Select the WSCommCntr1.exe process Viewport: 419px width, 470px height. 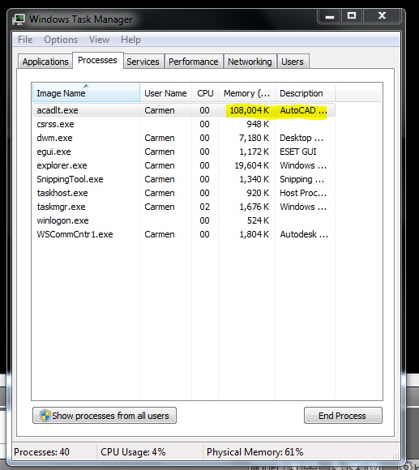pos(184,234)
